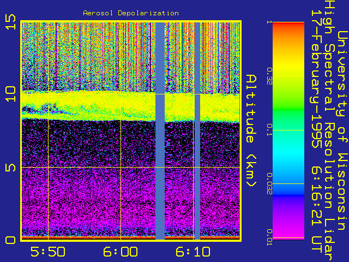Click the narrow blue data gap column

197,131
